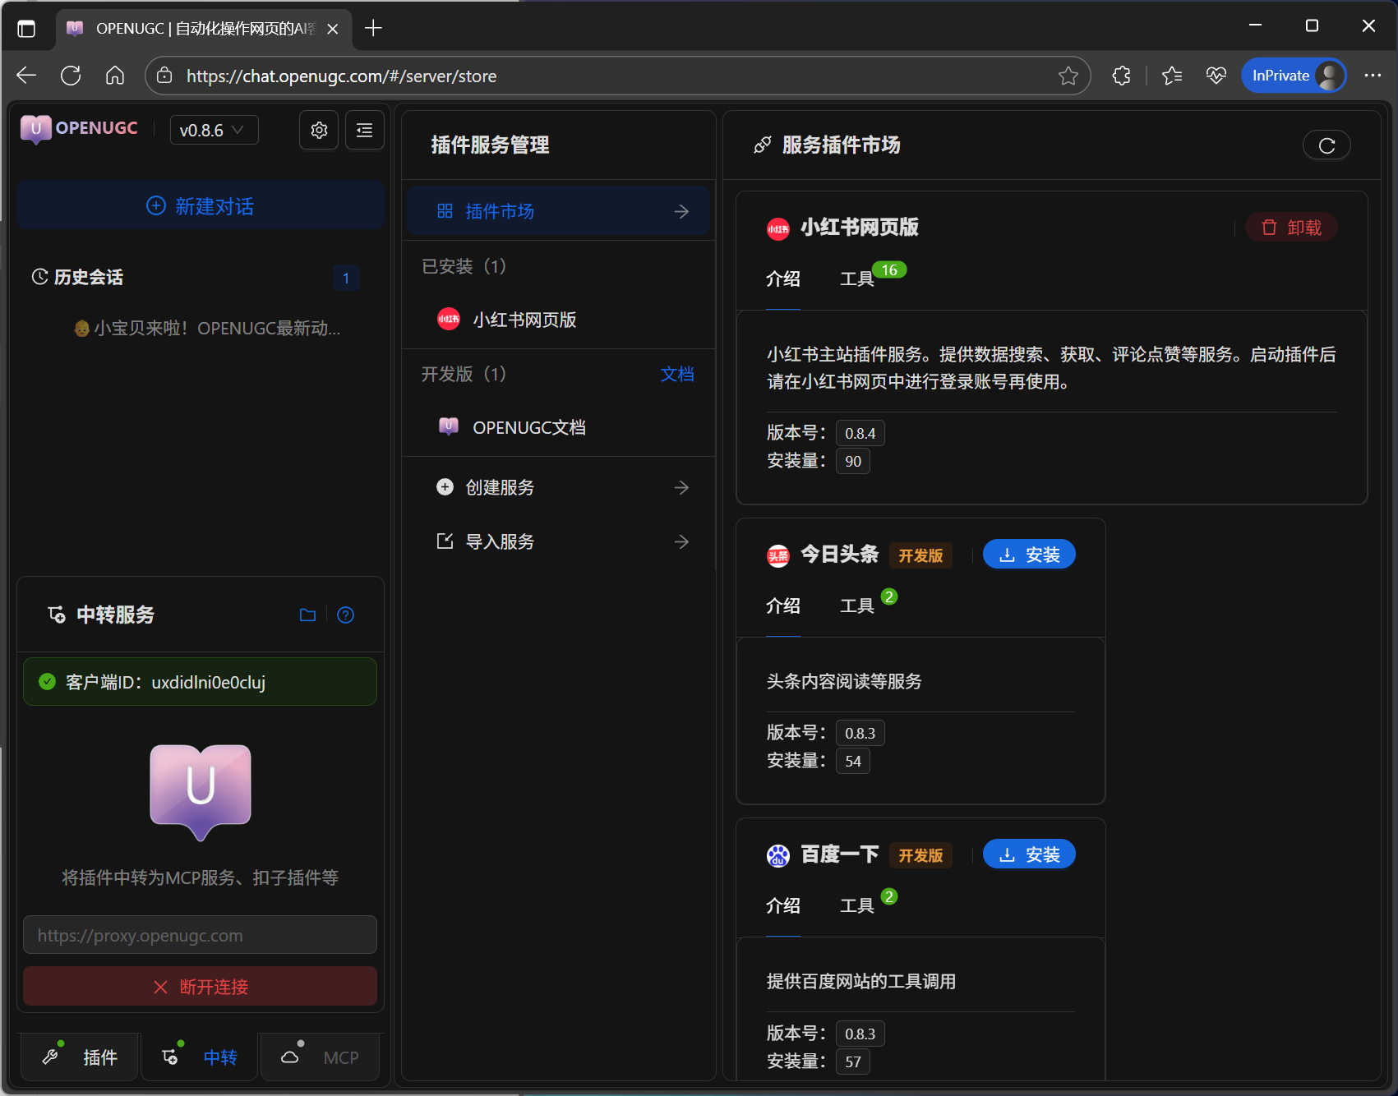This screenshot has height=1096, width=1398.
Task: Go back with the browser back arrow
Action: [26, 76]
